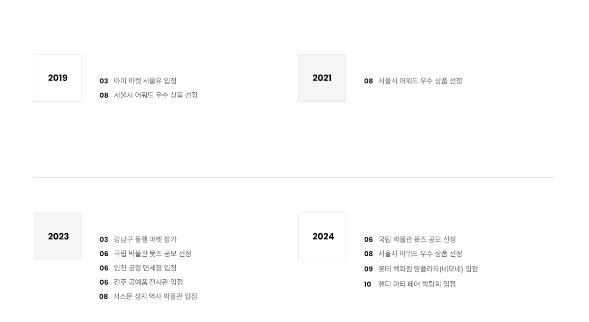Screen dimensions: 589x322
Task: Click 국립 박물관 뮷즈 공모 선정 under 2024
Action: point(417,240)
